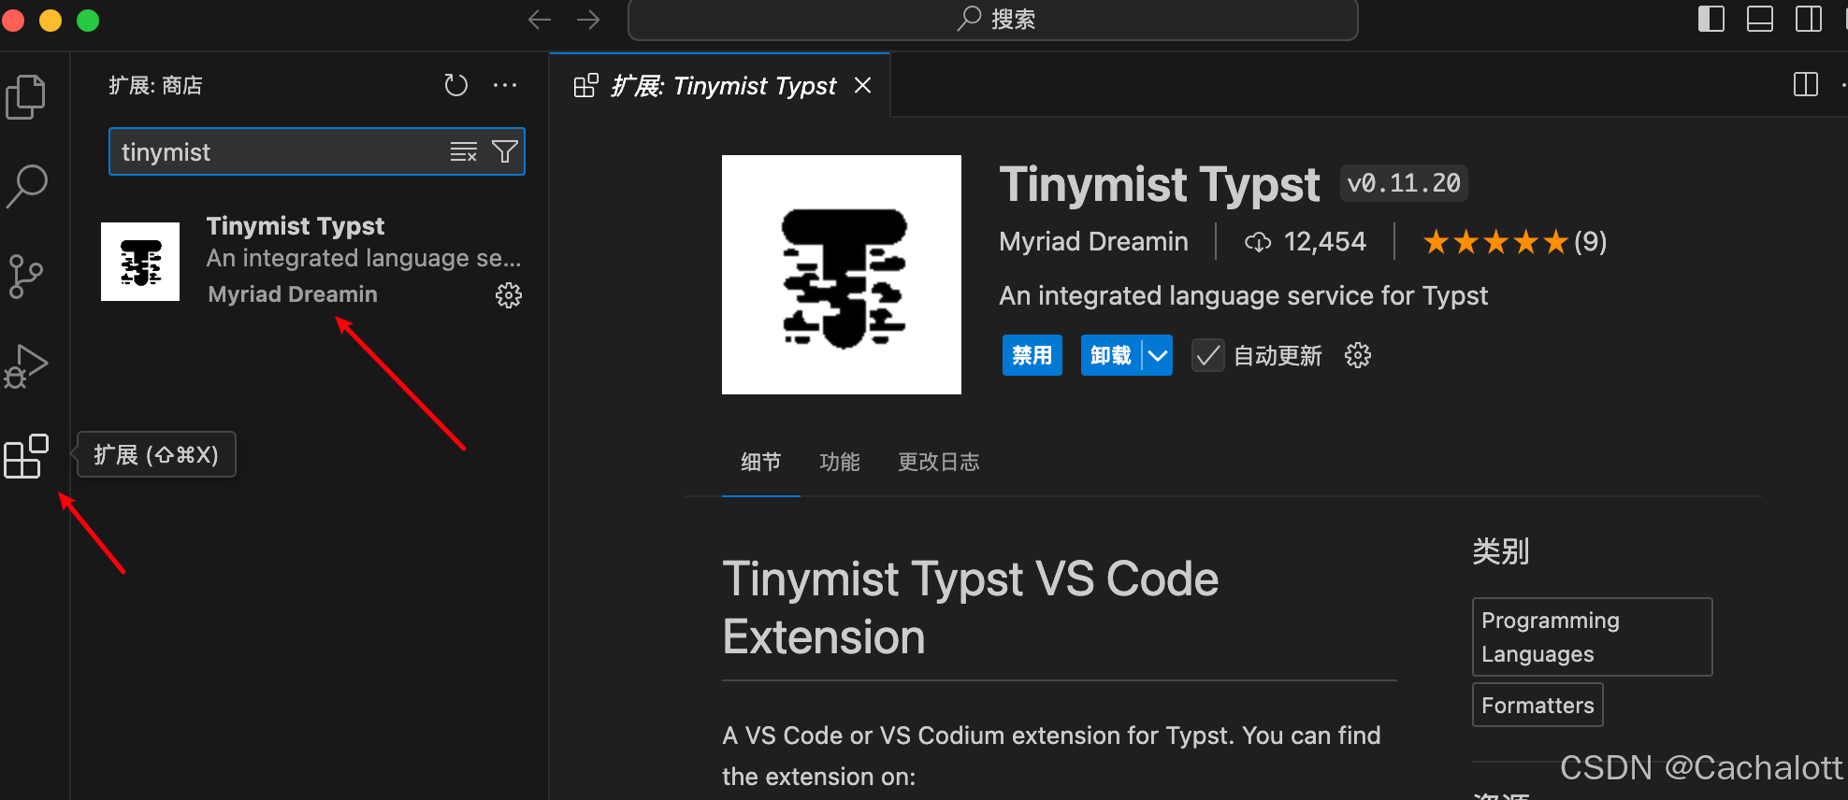Clear extension search results icon
The height and width of the screenshot is (800, 1848).
coord(464,151)
